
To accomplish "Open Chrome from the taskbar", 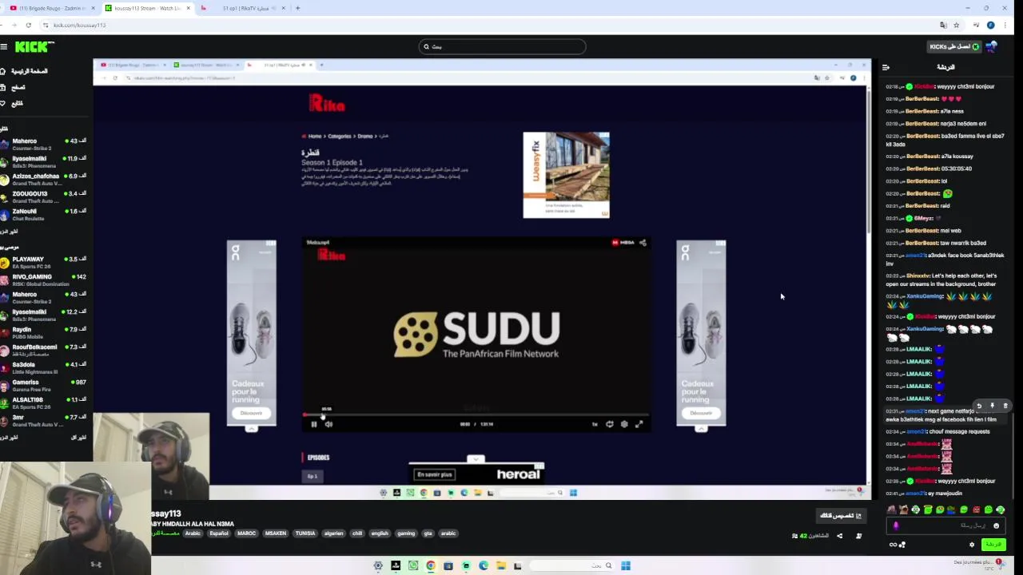I will [x=431, y=565].
